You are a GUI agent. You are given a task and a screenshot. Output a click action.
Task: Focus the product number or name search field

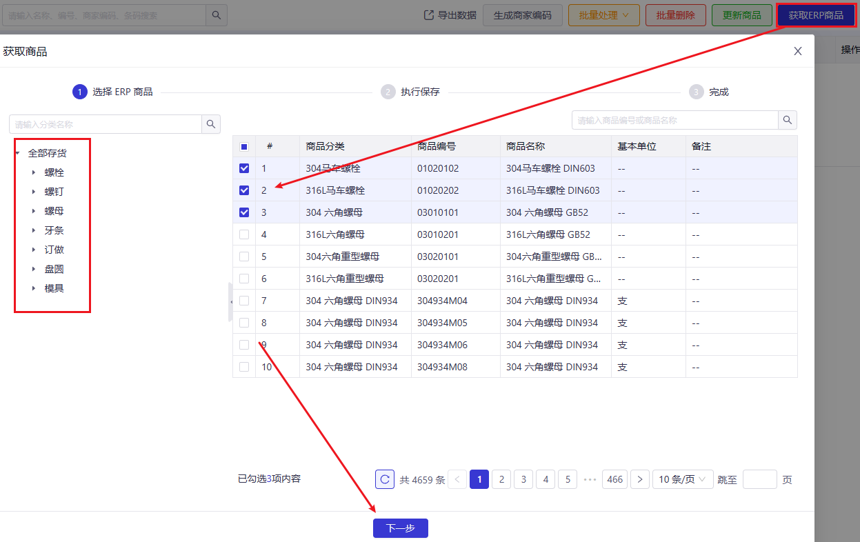(674, 120)
